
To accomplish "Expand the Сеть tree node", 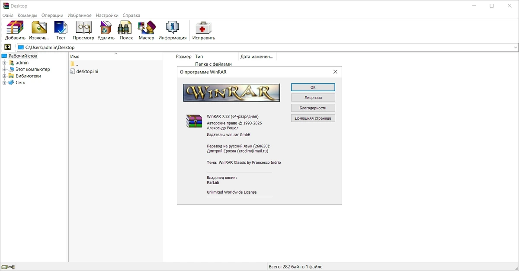I will [x=4, y=83].
